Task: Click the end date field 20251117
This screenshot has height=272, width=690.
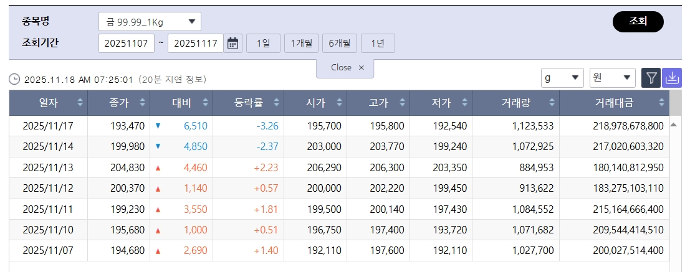Action: tap(196, 43)
